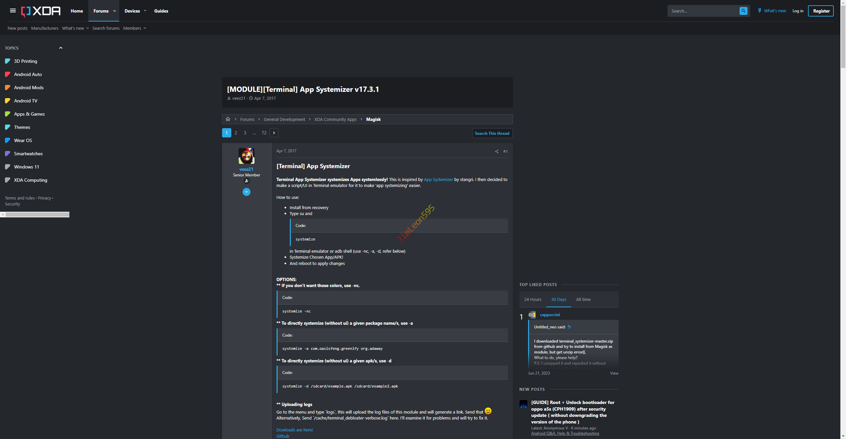Open veez21's avatar image
This screenshot has height=439, width=846.
point(246,156)
